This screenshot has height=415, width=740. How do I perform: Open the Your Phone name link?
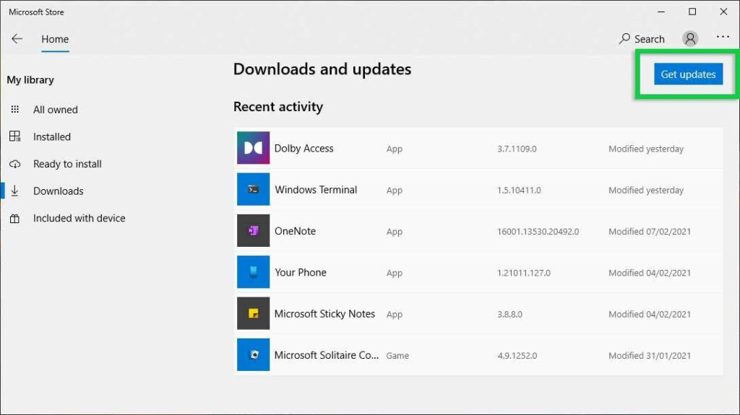300,272
